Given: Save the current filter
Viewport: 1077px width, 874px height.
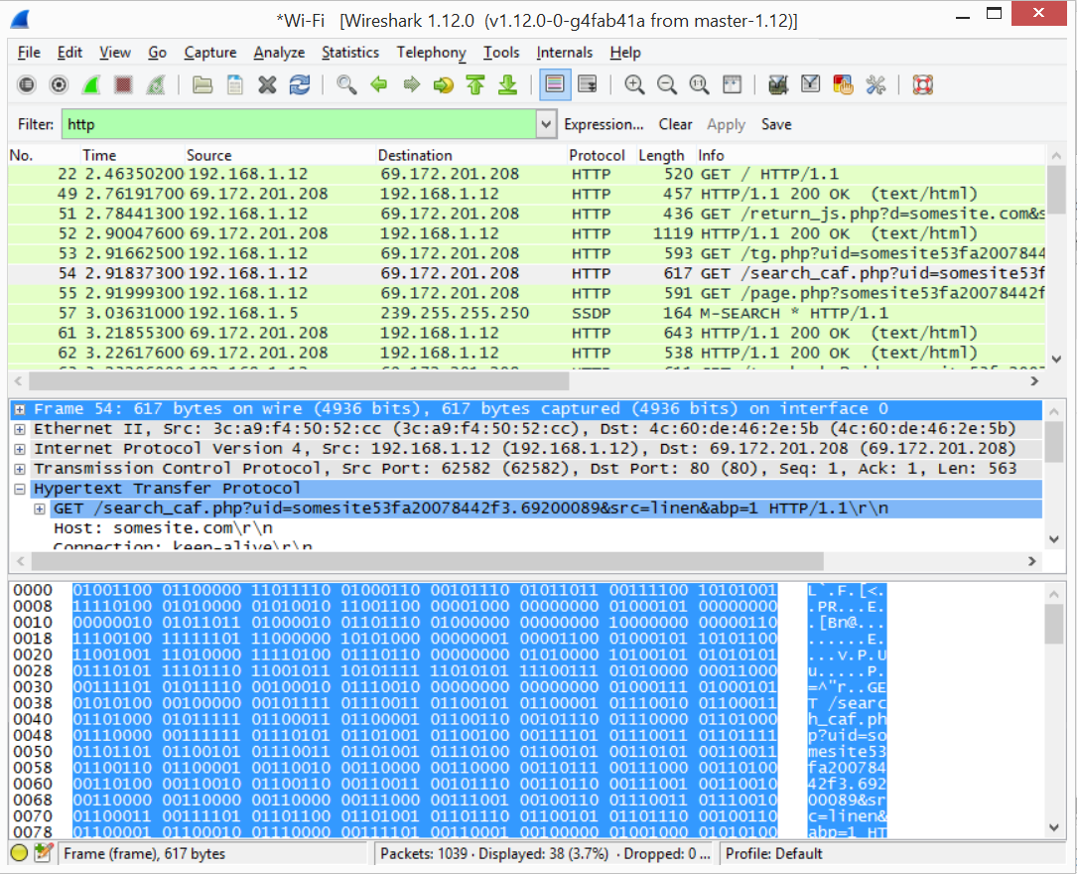Looking at the screenshot, I should (x=776, y=124).
